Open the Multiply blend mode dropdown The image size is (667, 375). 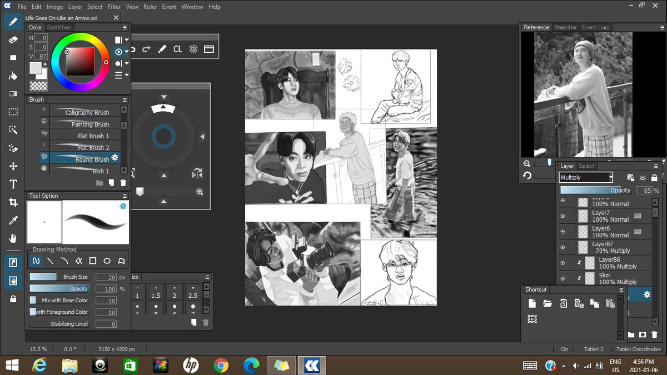[x=586, y=177]
